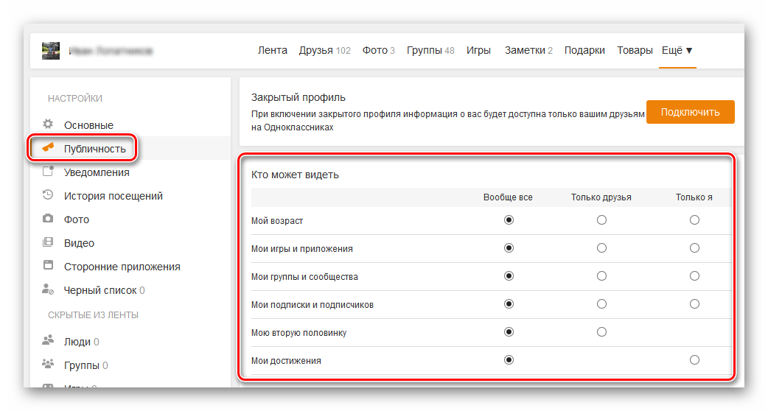
Task: Select Только друзья for Мой возраст
Action: click(x=601, y=220)
